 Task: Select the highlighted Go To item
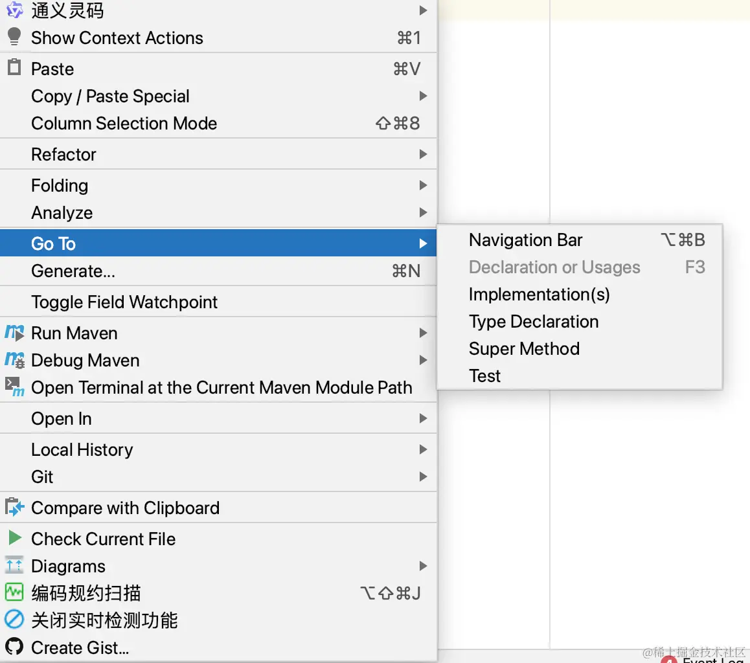(218, 243)
